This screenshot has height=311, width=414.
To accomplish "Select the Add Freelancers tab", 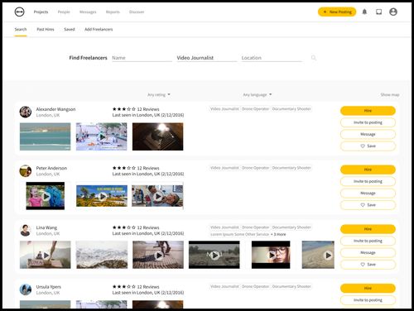I will tap(99, 29).
